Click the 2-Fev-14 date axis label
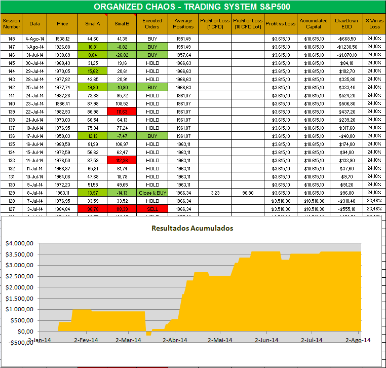 coord(86,340)
